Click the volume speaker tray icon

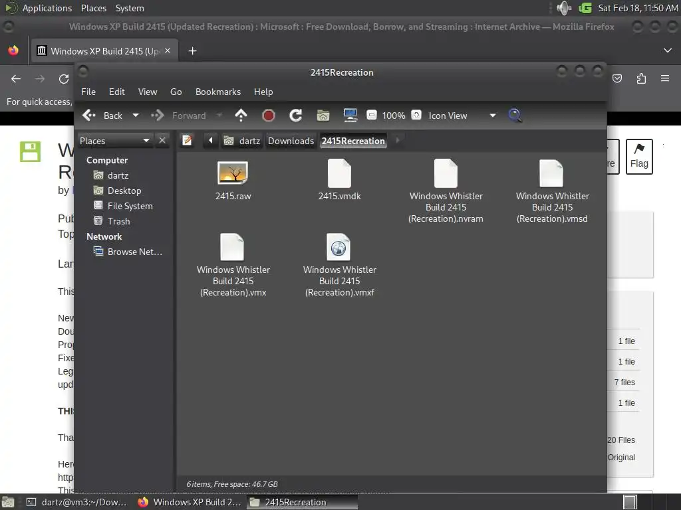[564, 8]
